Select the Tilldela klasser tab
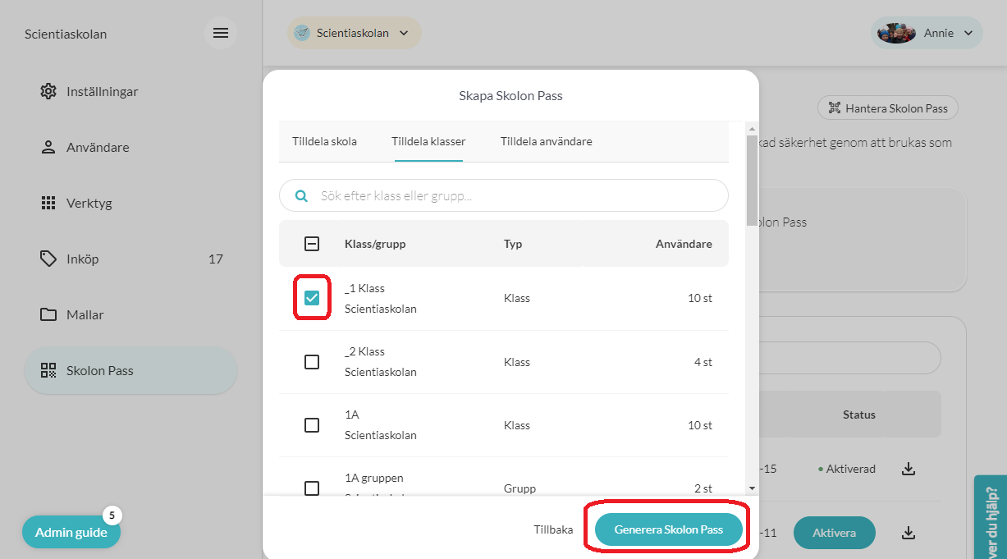This screenshot has width=1007, height=559. [428, 141]
